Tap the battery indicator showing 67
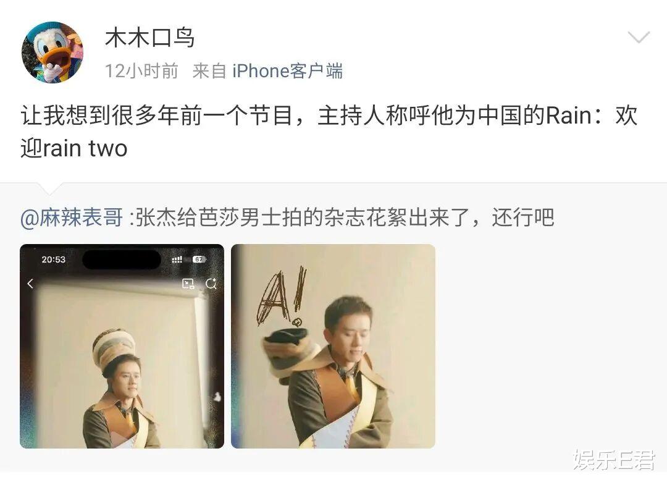The height and width of the screenshot is (485, 667). pos(199,259)
